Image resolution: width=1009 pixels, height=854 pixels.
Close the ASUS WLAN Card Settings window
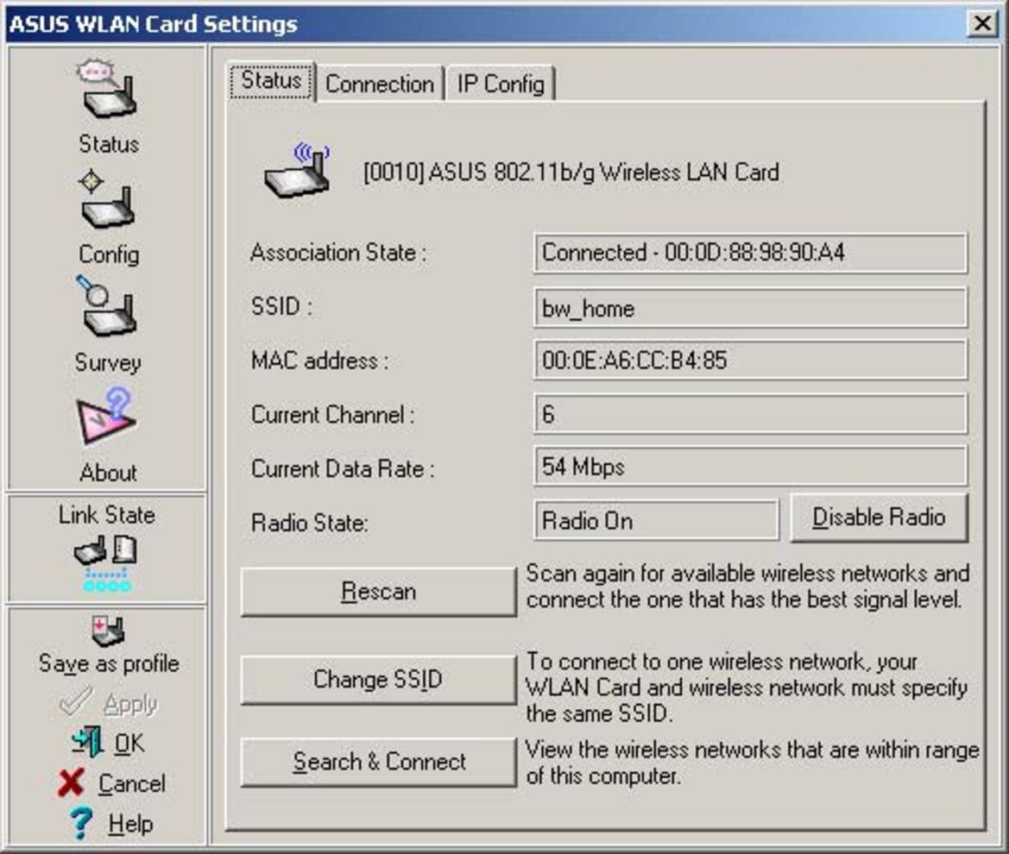pos(982,24)
